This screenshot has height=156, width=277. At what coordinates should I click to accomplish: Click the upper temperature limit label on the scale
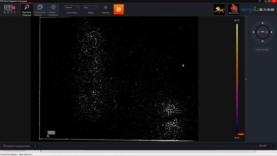pyautogui.click(x=237, y=20)
